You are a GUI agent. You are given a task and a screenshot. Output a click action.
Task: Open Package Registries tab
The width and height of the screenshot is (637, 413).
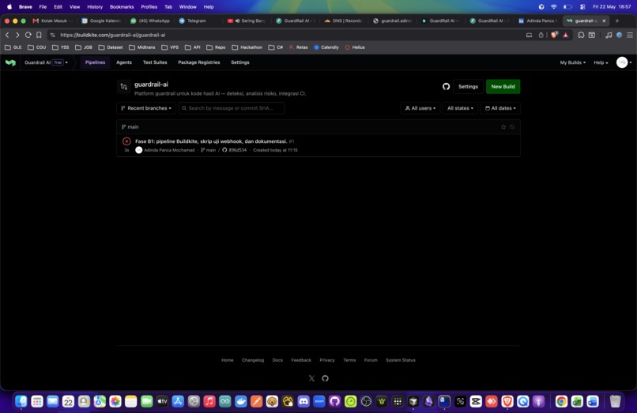point(198,62)
